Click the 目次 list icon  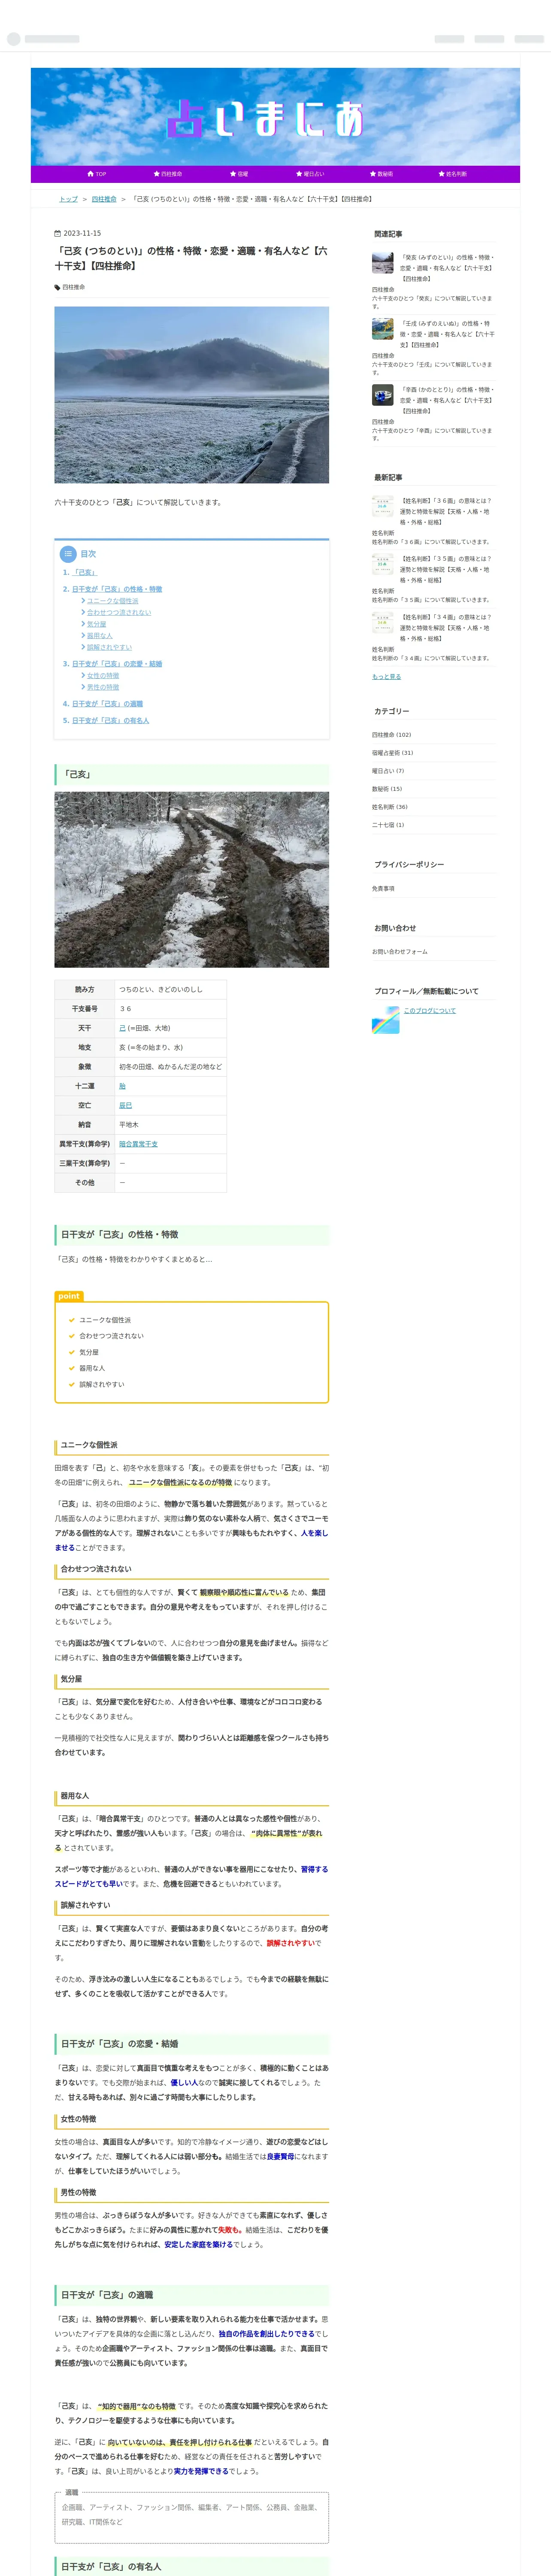click(68, 554)
